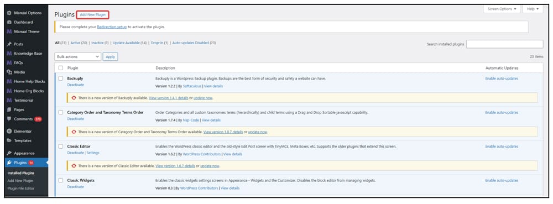Image resolution: width=553 pixels, height=204 pixels.
Task: Check the Backuply plugin checkbox
Action: (61, 79)
